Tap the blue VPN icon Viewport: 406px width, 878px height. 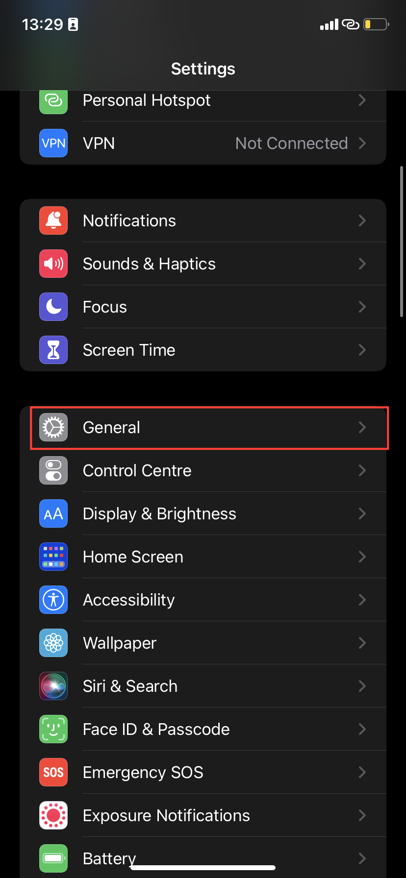(x=53, y=144)
